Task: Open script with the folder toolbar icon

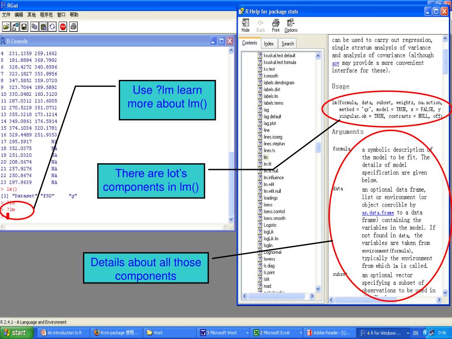Action: click(6, 27)
